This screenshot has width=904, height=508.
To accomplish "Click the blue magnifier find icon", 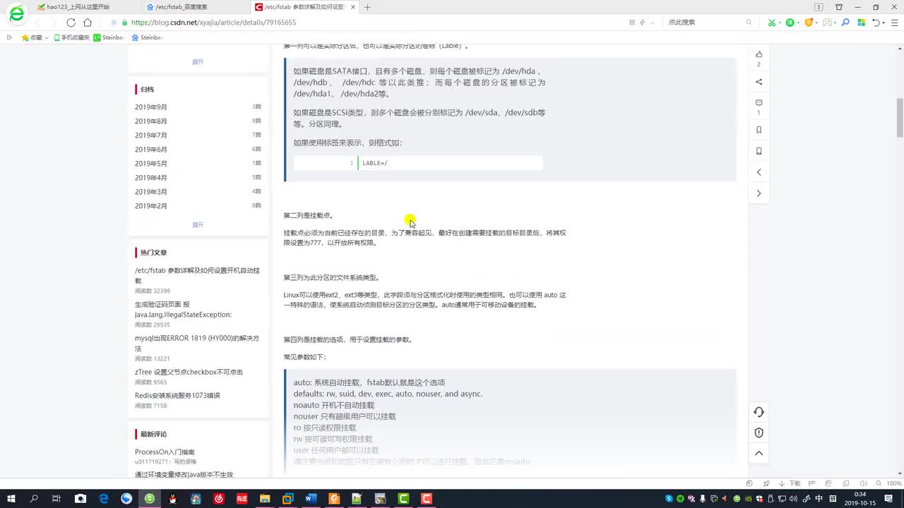I will pyautogui.click(x=845, y=23).
